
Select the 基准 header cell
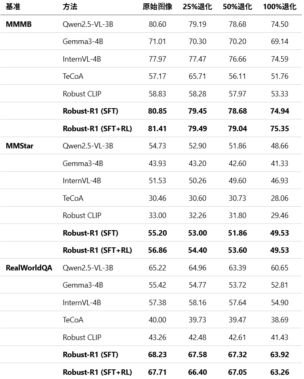tap(13, 7)
